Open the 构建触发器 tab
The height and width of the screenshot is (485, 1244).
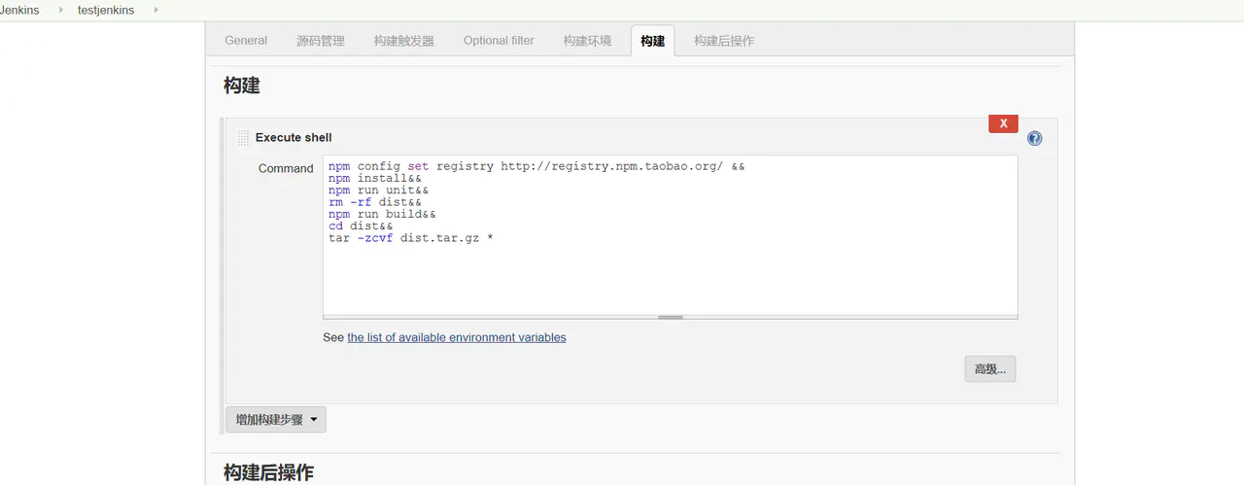(x=404, y=41)
